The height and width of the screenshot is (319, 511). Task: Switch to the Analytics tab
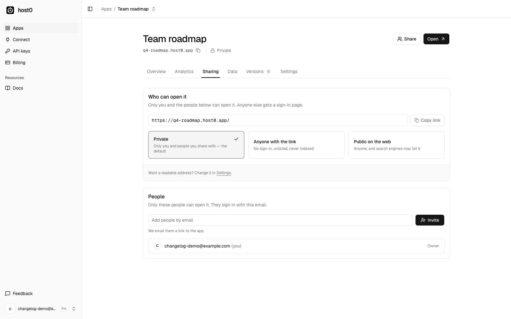(x=184, y=71)
